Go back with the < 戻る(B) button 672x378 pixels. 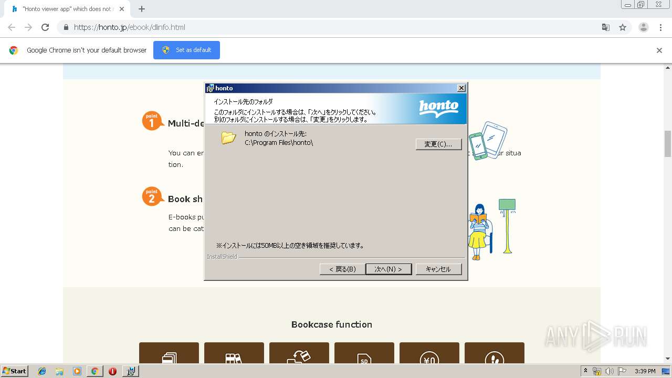click(x=342, y=269)
